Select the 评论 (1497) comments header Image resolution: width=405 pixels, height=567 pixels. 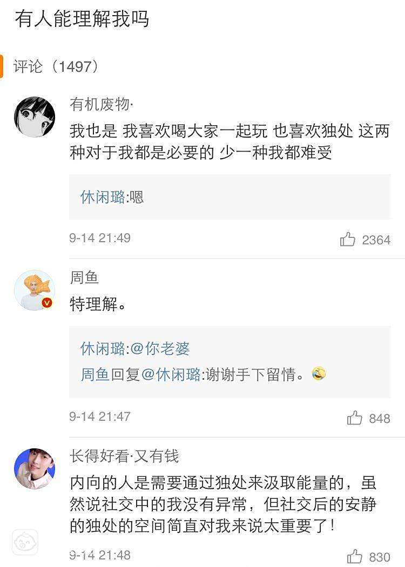(56, 66)
